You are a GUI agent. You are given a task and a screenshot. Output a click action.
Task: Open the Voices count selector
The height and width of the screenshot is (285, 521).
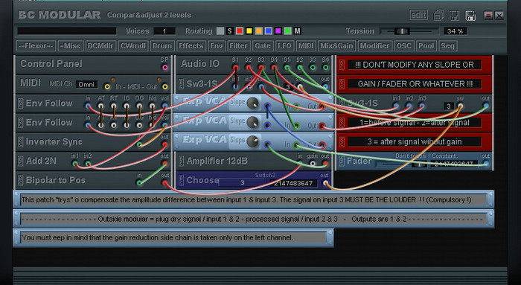click(164, 31)
